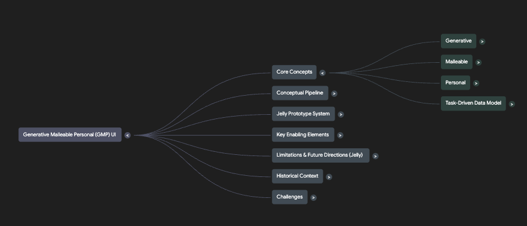
Task: Select Limitations & Future Directions (Jelly) node
Action: [321, 155]
